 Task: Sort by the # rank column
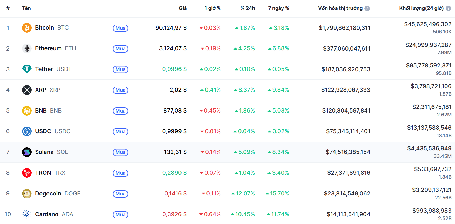(x=8, y=8)
